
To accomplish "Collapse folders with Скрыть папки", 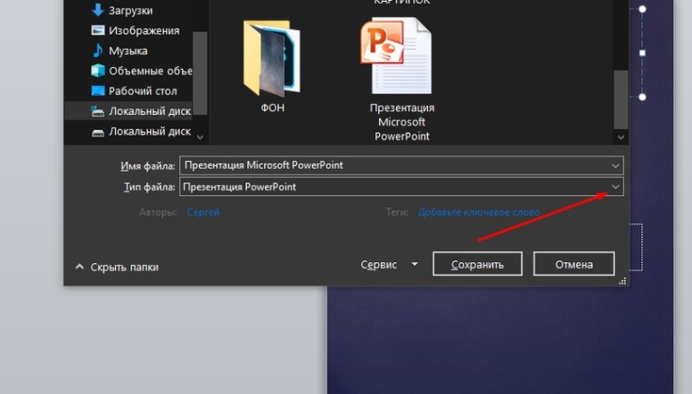I will tap(125, 267).
